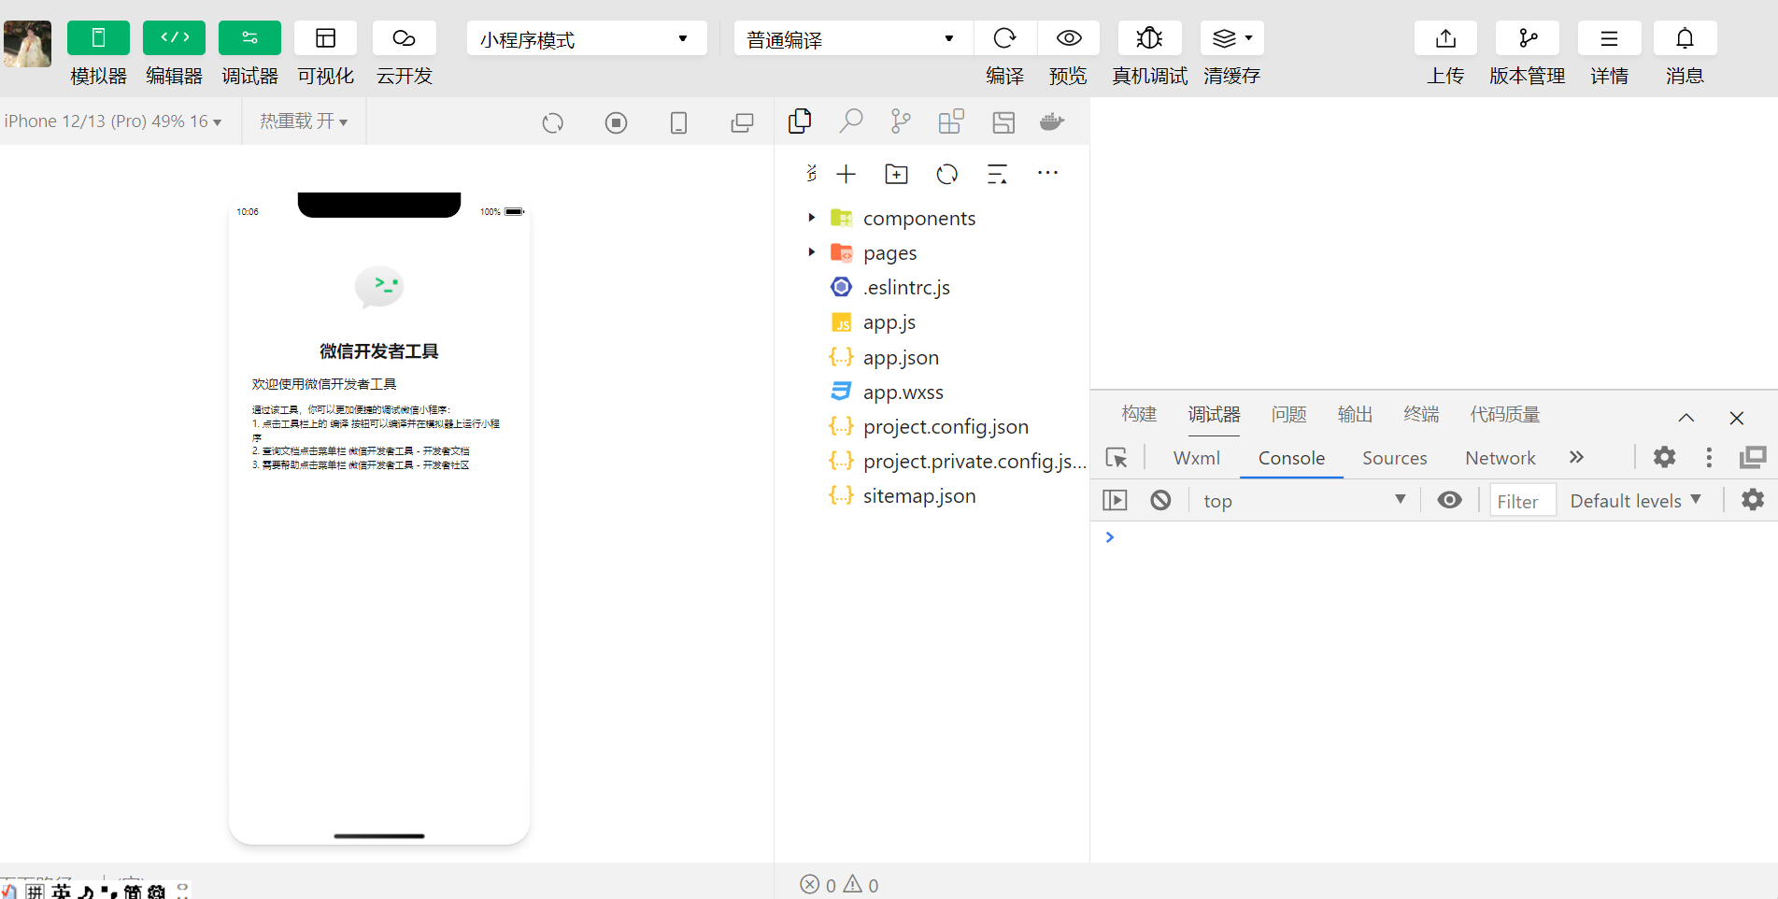The width and height of the screenshot is (1778, 899).
Task: Open the 小程序模式 mode dropdown
Action: click(587, 38)
